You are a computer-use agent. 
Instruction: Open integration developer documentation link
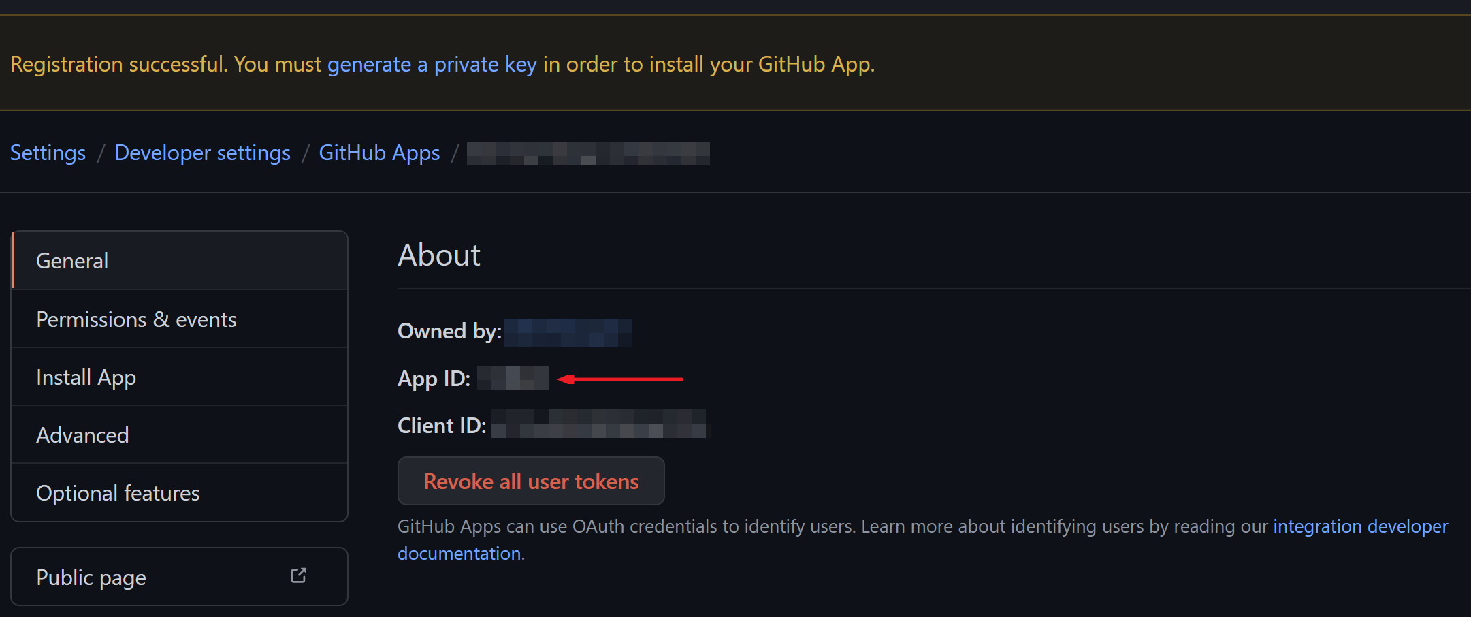(1361, 526)
